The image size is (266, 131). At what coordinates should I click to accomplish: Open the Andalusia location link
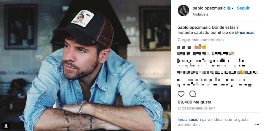click(x=200, y=15)
